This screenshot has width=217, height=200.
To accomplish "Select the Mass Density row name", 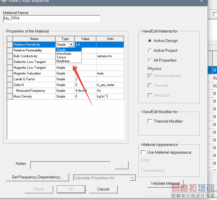I will [34, 96].
